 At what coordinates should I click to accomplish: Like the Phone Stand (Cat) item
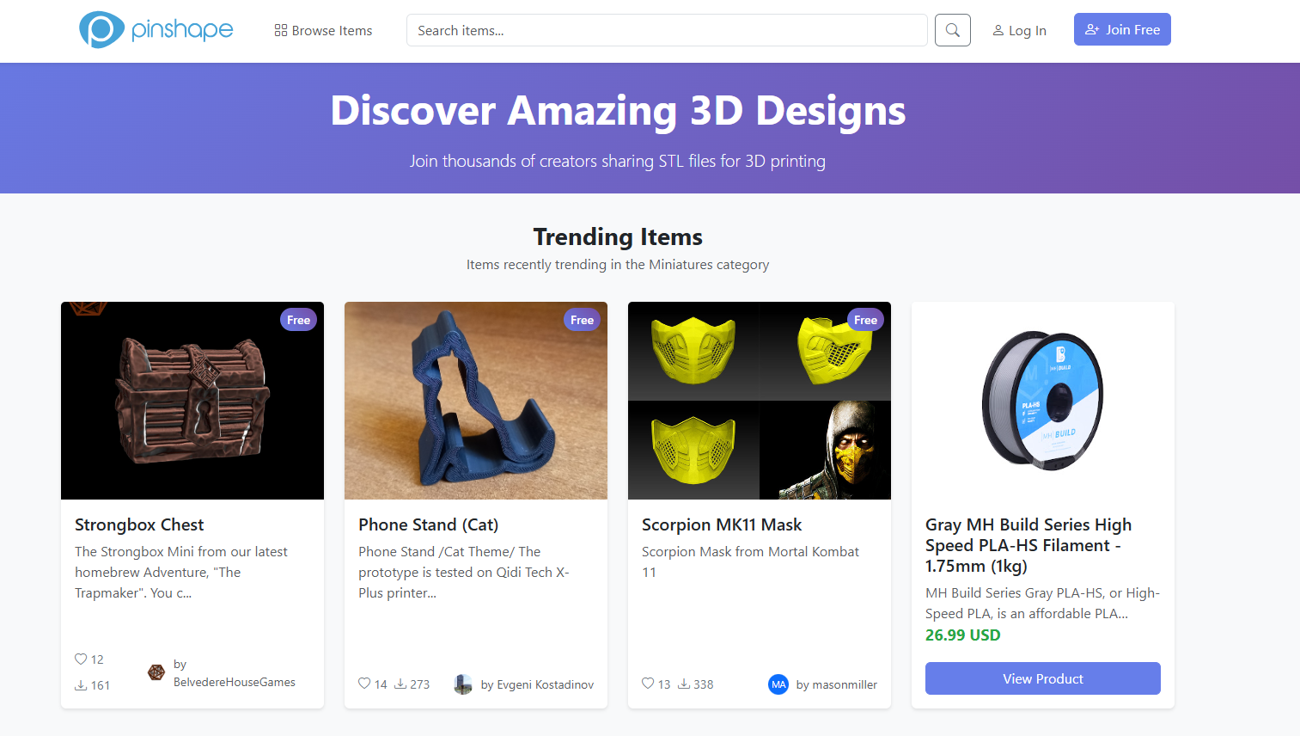click(364, 684)
